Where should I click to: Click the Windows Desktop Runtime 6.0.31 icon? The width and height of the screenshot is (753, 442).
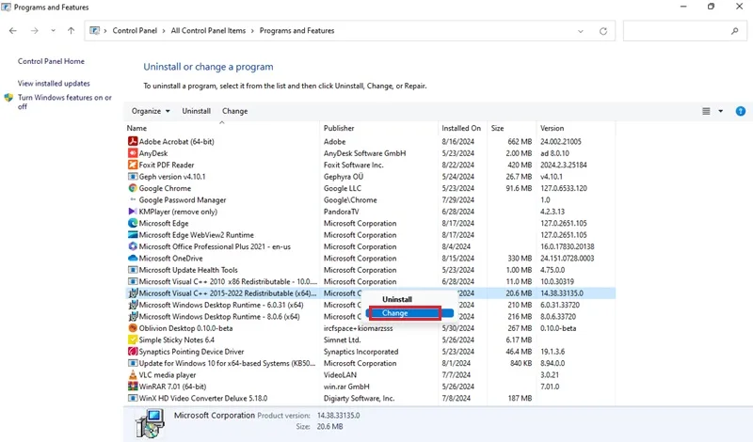point(133,305)
